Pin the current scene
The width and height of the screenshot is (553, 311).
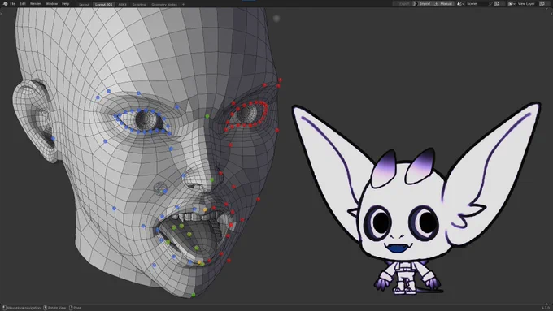coord(490,4)
